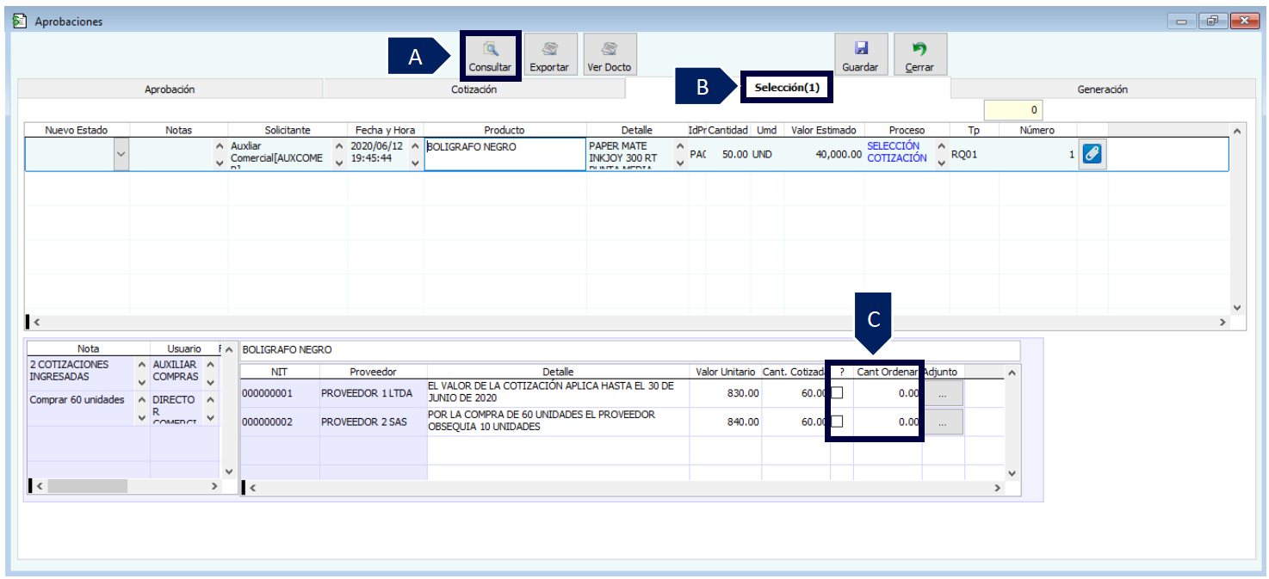Click Cant Ordenar cell for PROVEEDOR 1 LTDA
Viewport: 1269px width, 579px height.
[x=888, y=393]
